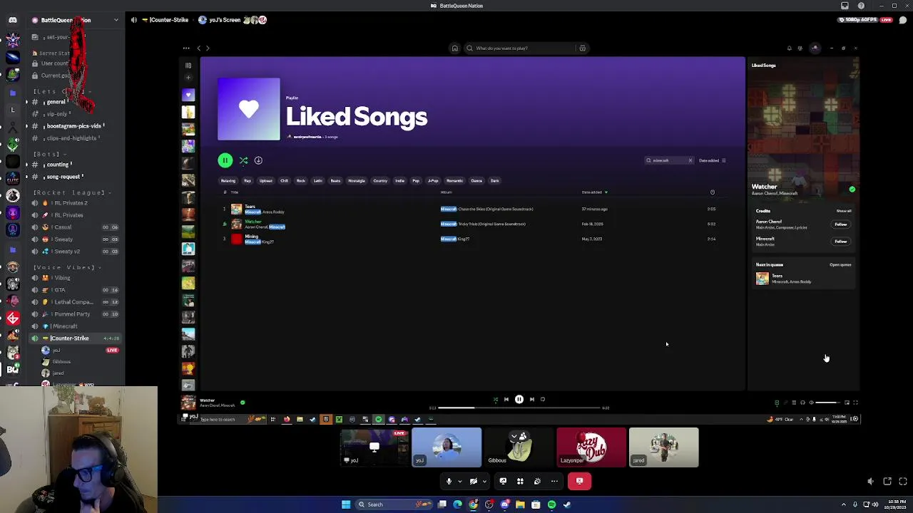Viewport: 913px width, 513px height.
Task: Open Spotify notifications bell icon
Action: 789,48
